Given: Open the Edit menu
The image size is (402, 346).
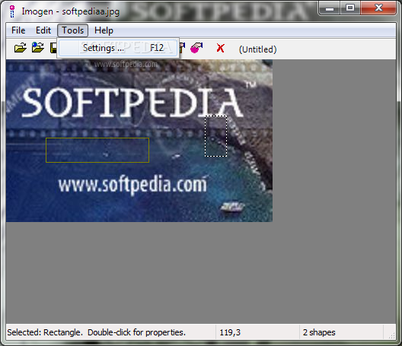Looking at the screenshot, I should pyautogui.click(x=43, y=30).
